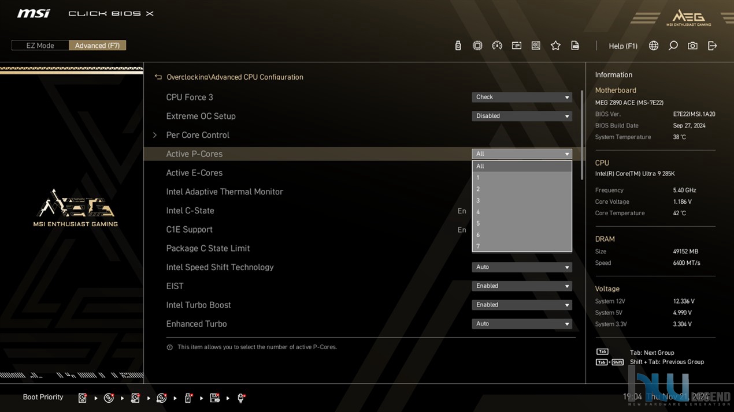Screen dimensions: 734x412
Task: Open the memory card icon in toolbar
Action: point(517,46)
